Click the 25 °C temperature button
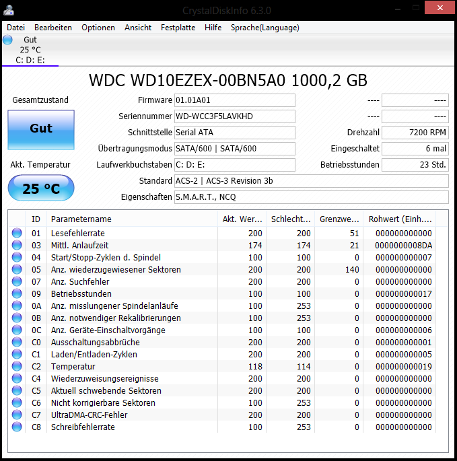This screenshot has height=461, width=457. tap(41, 188)
